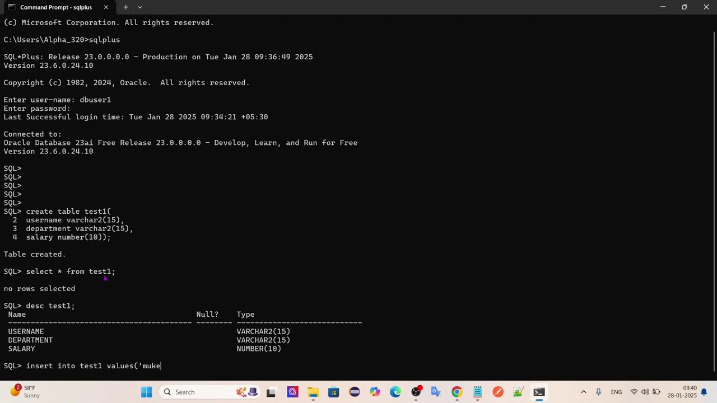The height and width of the screenshot is (403, 717).
Task: Click the 'Last Successful login time' line
Action: tap(136, 117)
